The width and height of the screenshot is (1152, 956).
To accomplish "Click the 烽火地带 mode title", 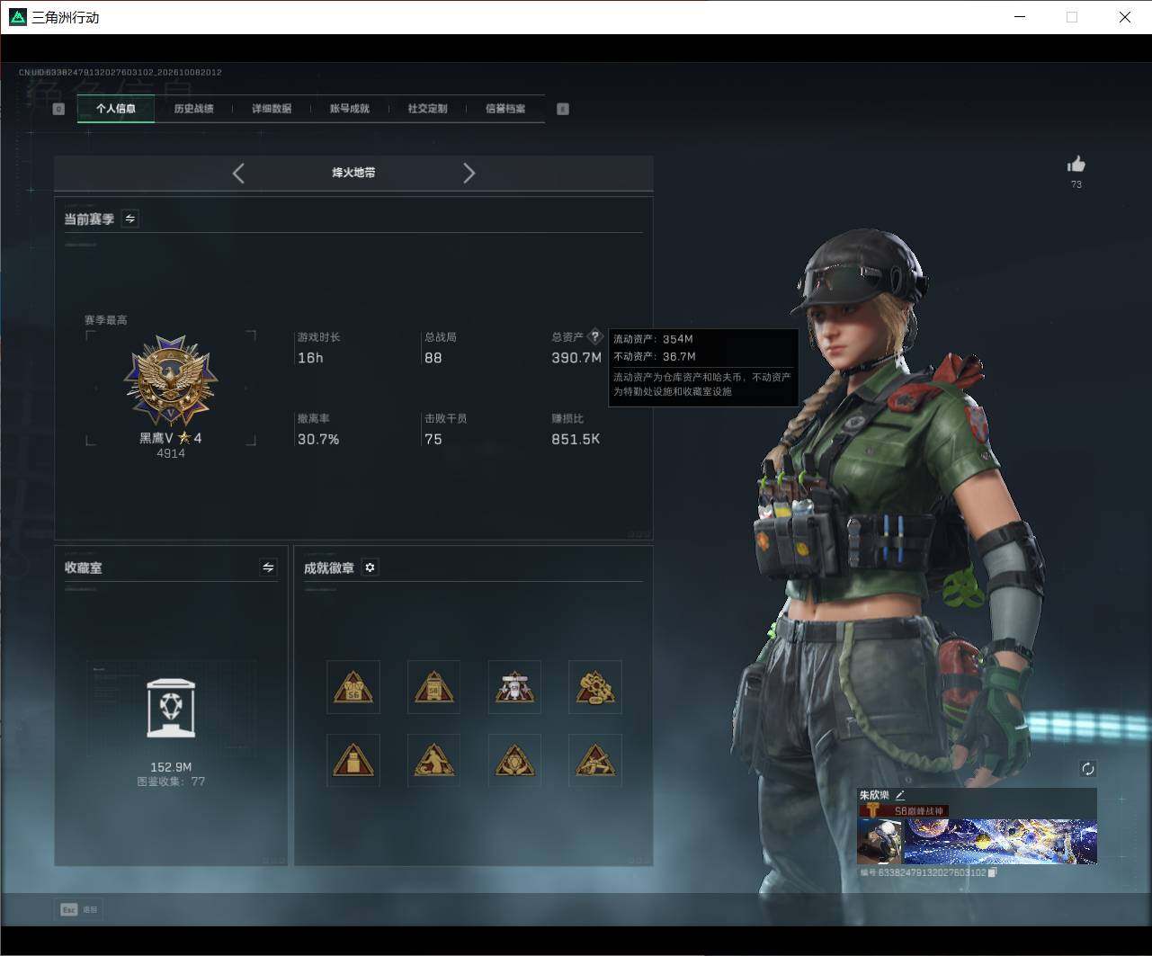I will click(x=353, y=173).
